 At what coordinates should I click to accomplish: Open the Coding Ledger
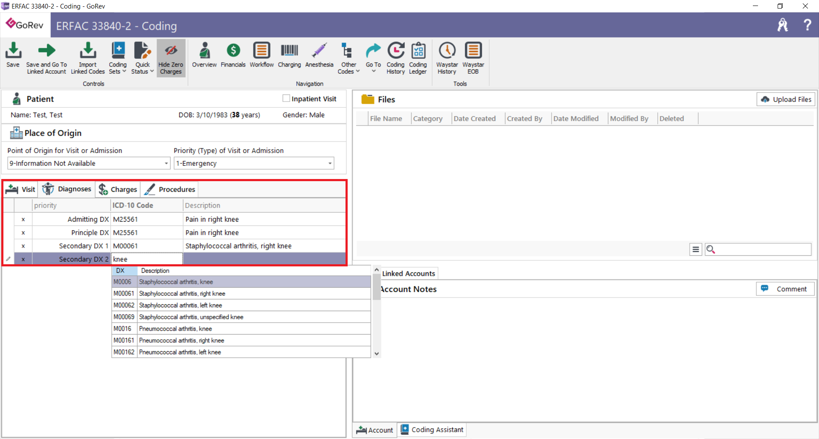coord(418,58)
